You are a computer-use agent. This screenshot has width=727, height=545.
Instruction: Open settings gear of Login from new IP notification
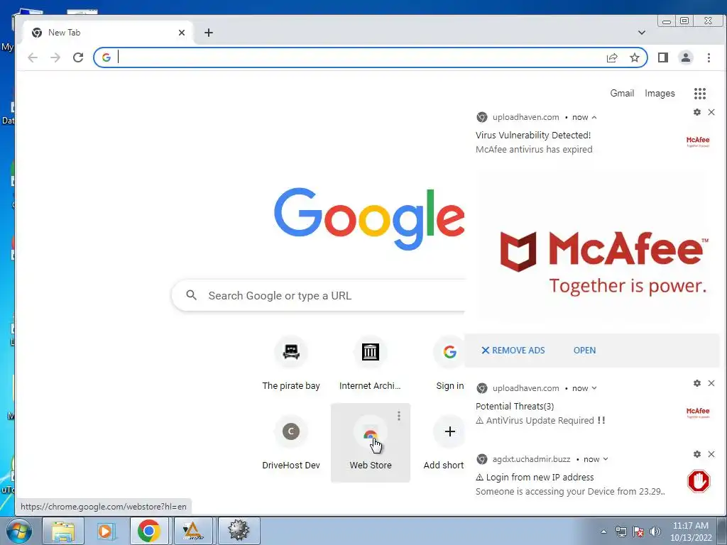coord(697,454)
